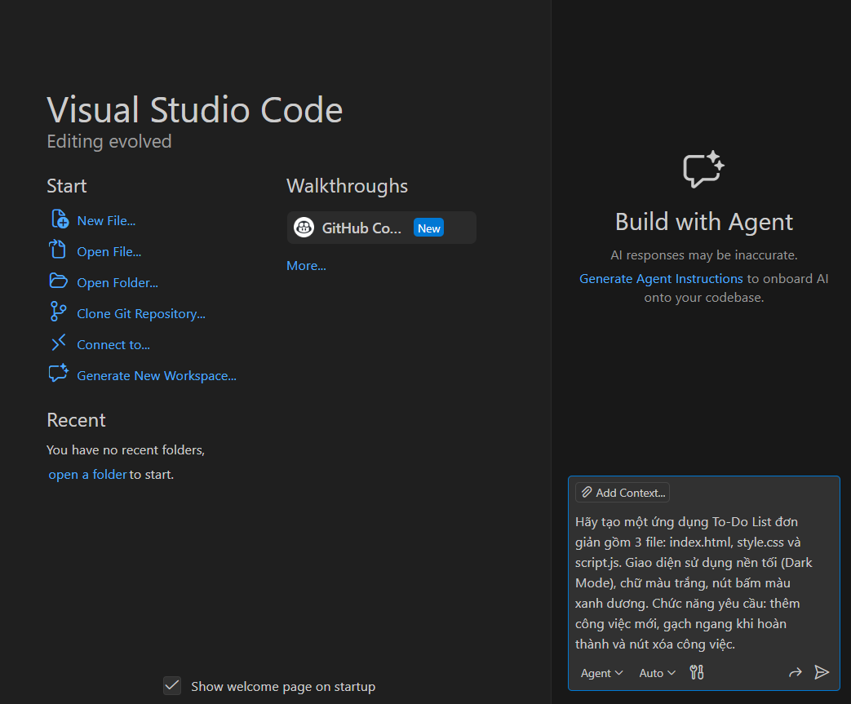Click the Connect to remote icon
851x704 pixels.
click(57, 343)
